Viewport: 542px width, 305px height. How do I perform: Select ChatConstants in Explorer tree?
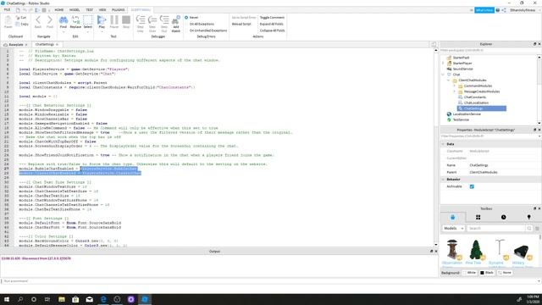tap(474, 97)
